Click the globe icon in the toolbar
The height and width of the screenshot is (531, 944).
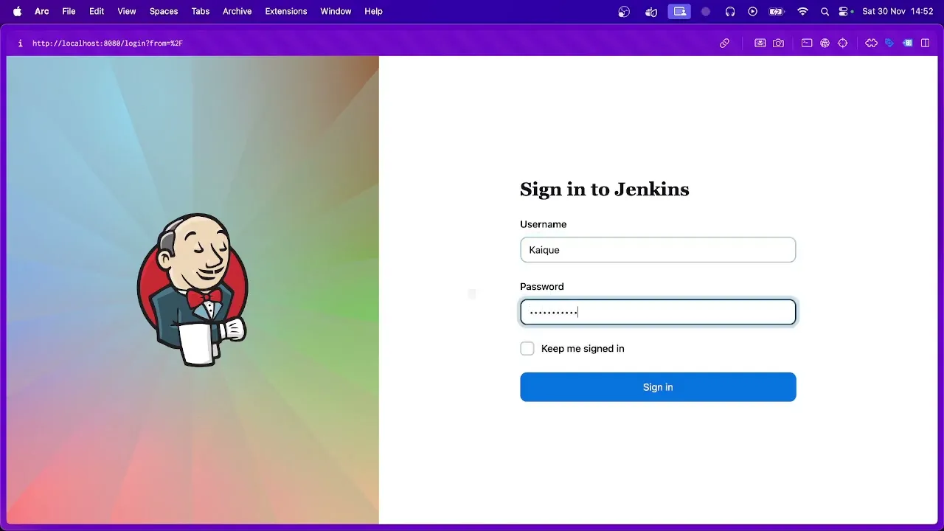click(x=825, y=44)
